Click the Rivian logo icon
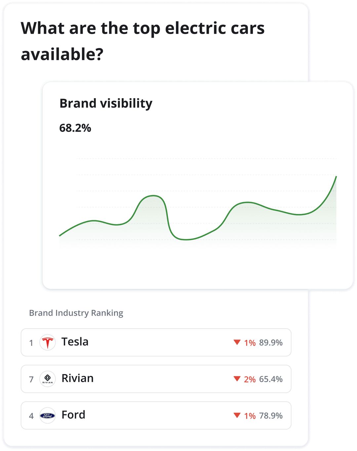 coord(47,379)
